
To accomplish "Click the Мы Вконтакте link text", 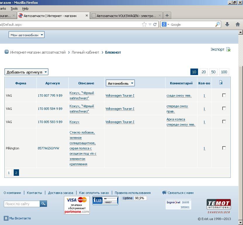I will click(x=20, y=218).
